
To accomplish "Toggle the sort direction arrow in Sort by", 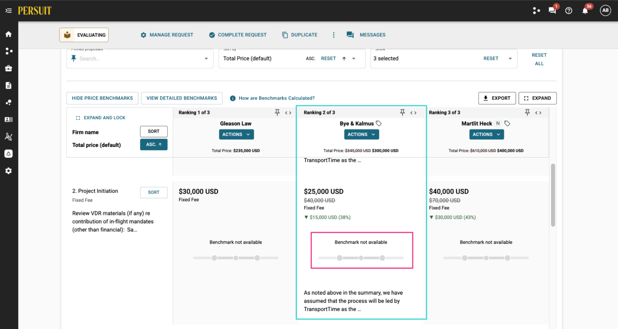I will coord(344,59).
